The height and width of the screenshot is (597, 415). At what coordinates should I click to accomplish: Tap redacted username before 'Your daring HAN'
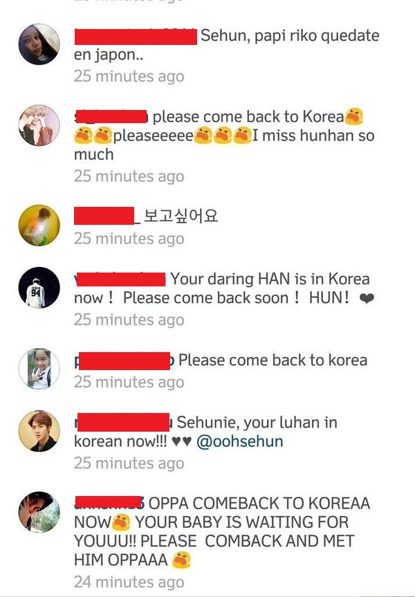coord(120,279)
